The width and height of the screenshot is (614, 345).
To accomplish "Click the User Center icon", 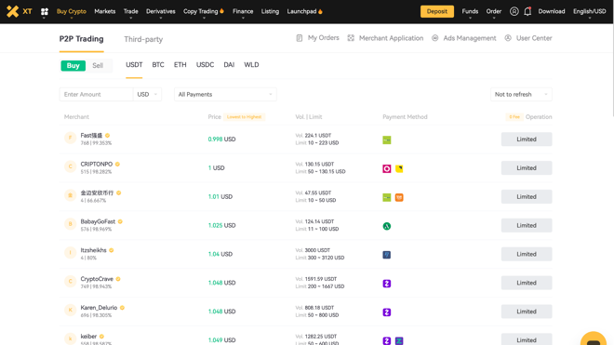I will pyautogui.click(x=508, y=38).
